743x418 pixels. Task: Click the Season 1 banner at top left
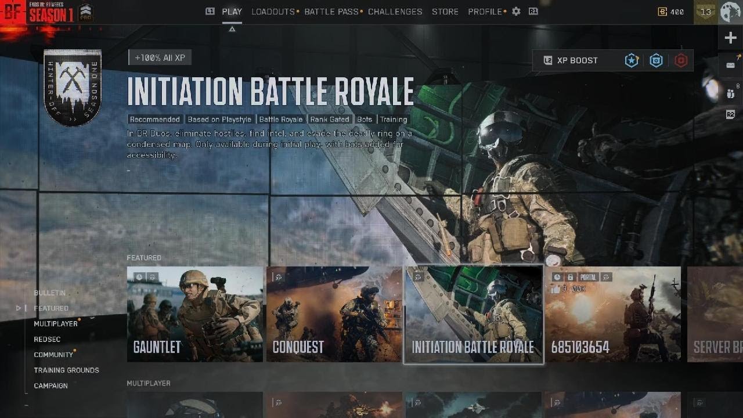pyautogui.click(x=51, y=12)
